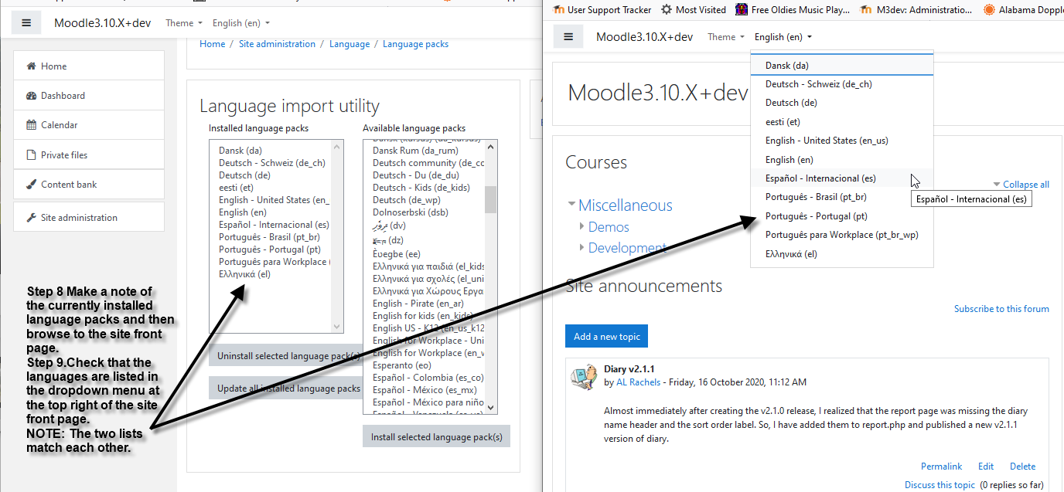The image size is (1064, 492).
Task: Toggle hamburger nav drawer in left window
Action: click(26, 23)
